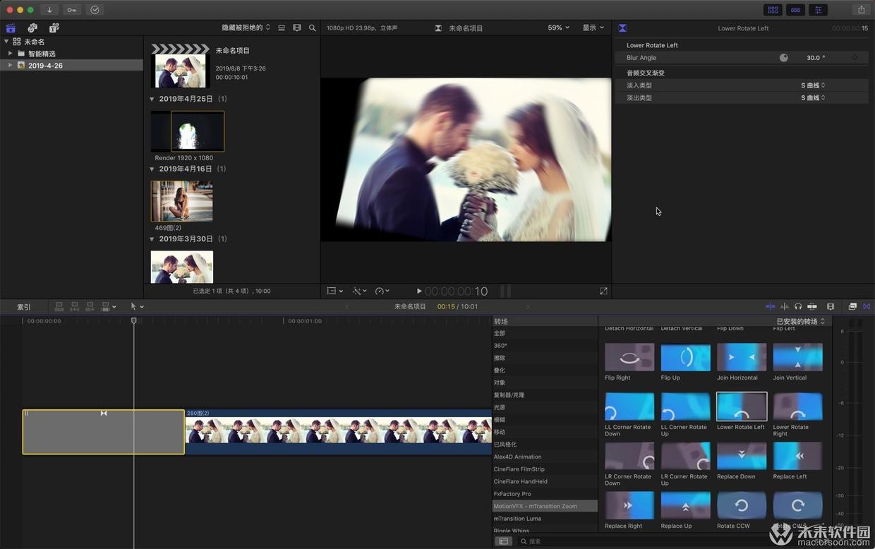Expand the 智能精选 folder
This screenshot has height=549, width=875.
pyautogui.click(x=11, y=54)
